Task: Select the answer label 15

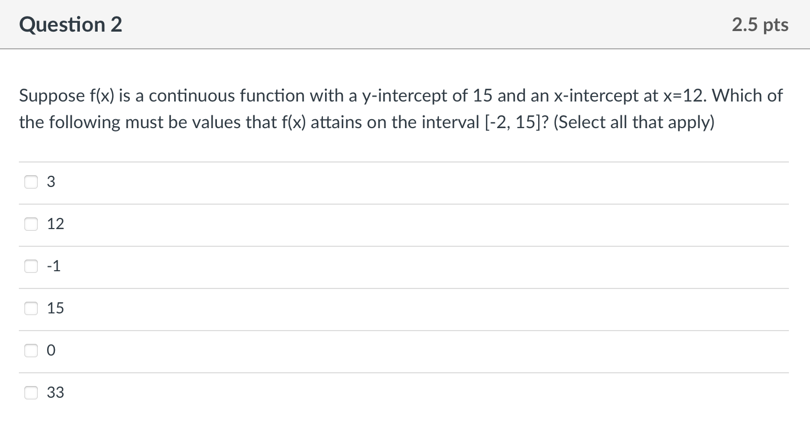Action: (x=55, y=308)
